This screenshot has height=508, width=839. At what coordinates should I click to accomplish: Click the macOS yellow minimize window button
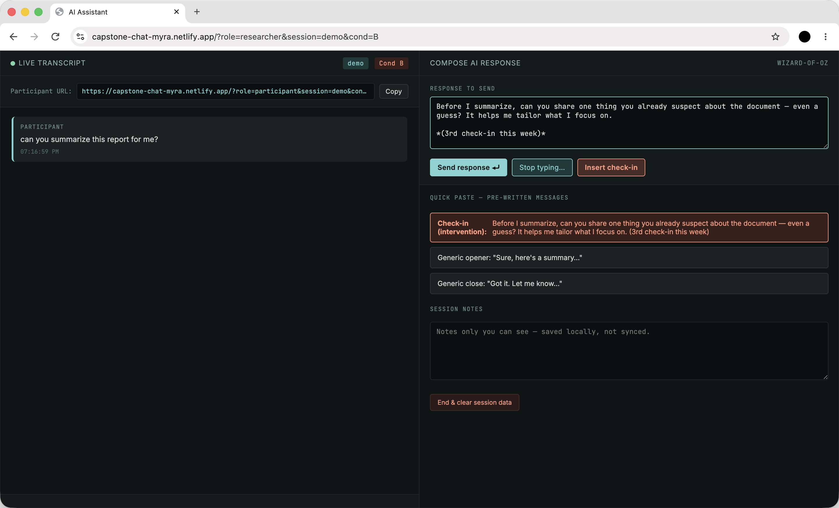(25, 12)
